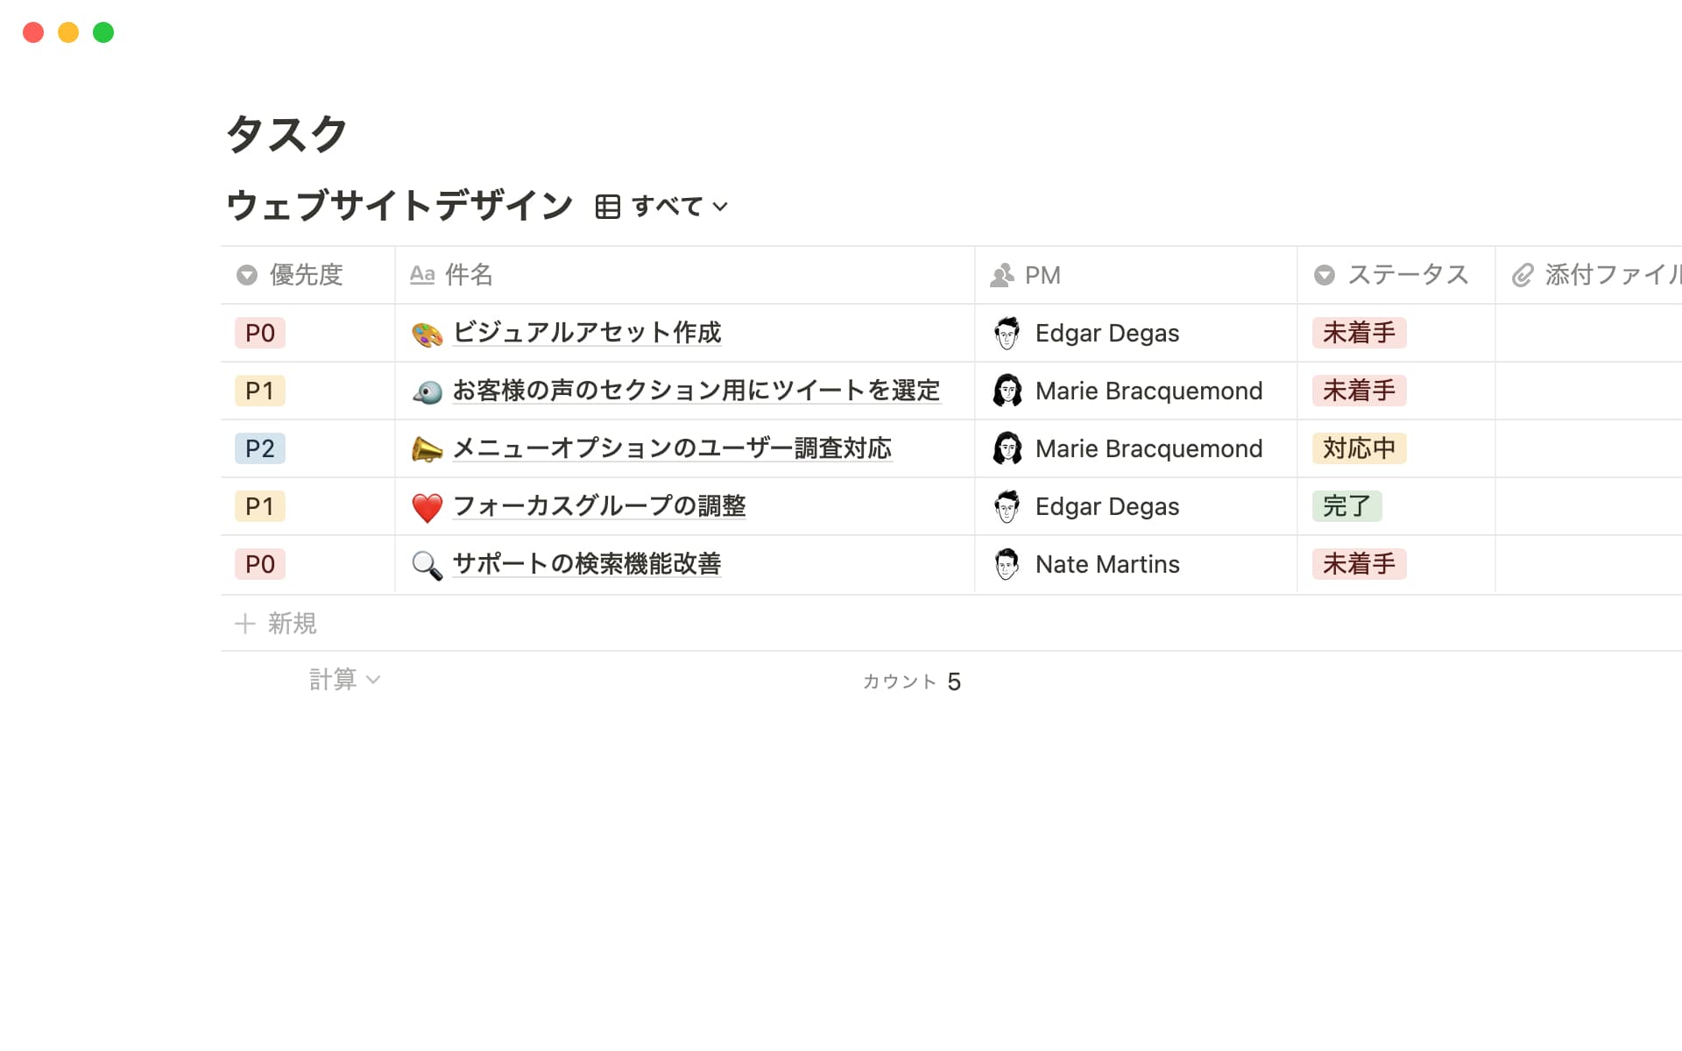Click the palette emoji icon
This screenshot has height=1051, width=1682.
(427, 334)
